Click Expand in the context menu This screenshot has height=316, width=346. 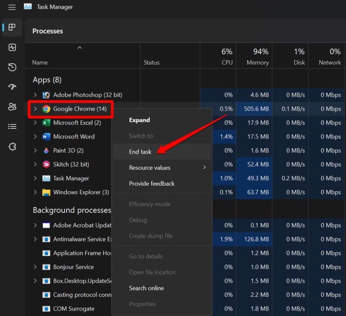pos(139,120)
